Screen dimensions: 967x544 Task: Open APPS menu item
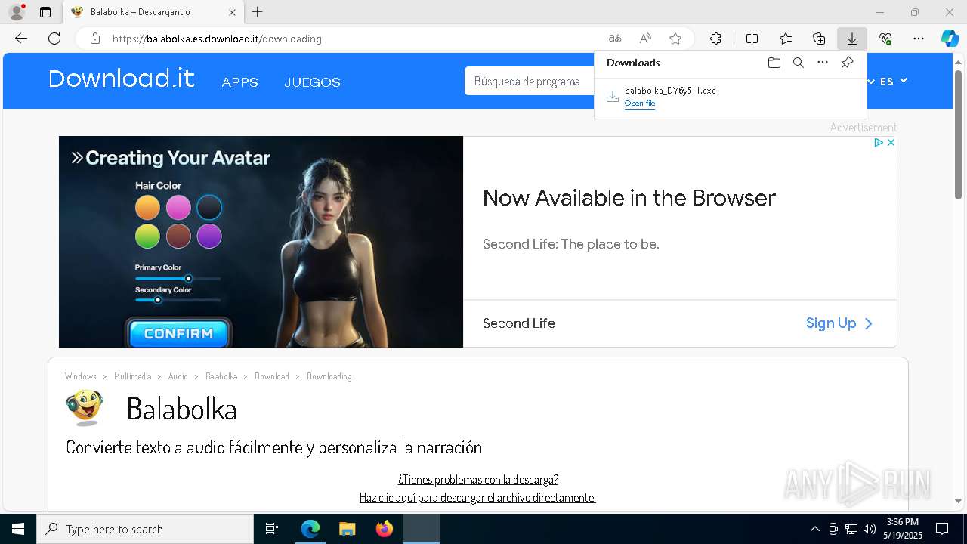240,82
